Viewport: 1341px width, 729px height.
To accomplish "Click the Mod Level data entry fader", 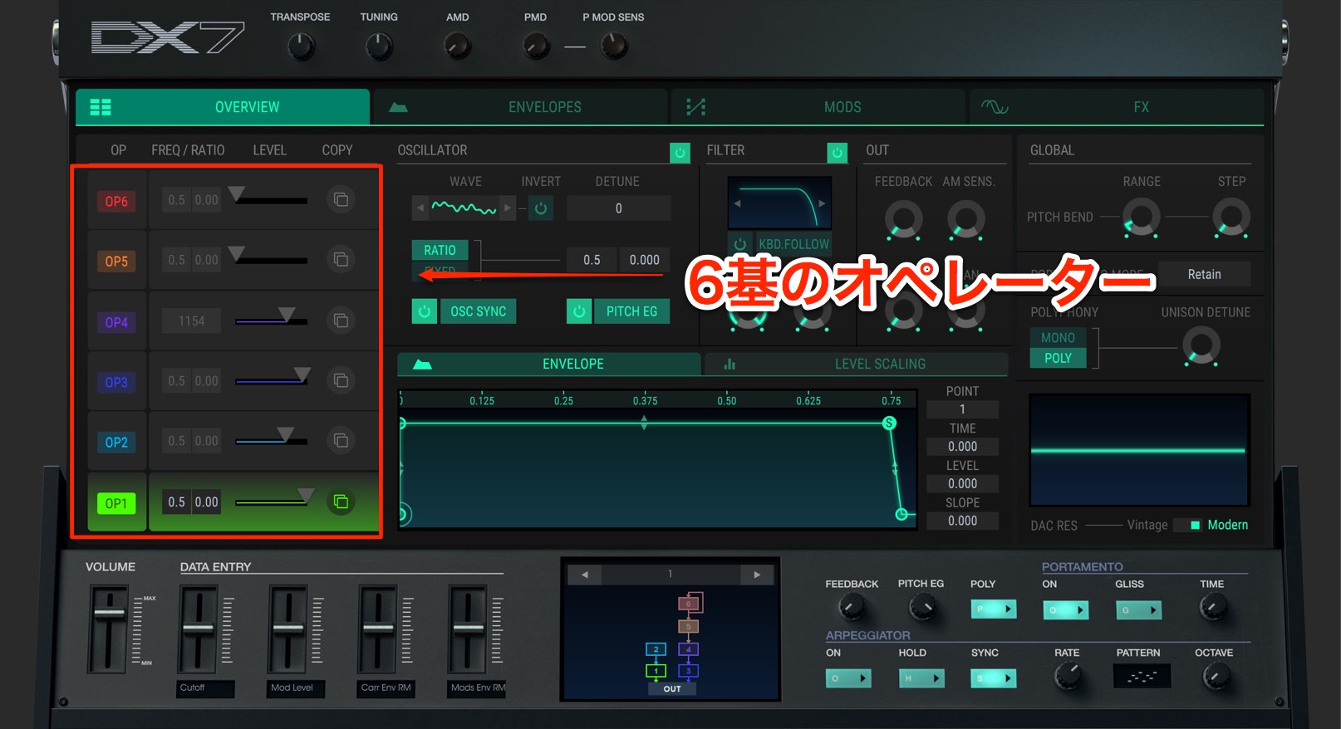I will (x=288, y=628).
